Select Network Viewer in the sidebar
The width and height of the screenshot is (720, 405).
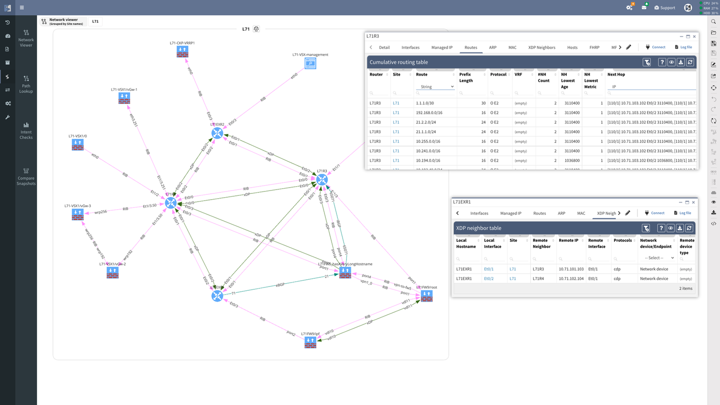pos(26,38)
